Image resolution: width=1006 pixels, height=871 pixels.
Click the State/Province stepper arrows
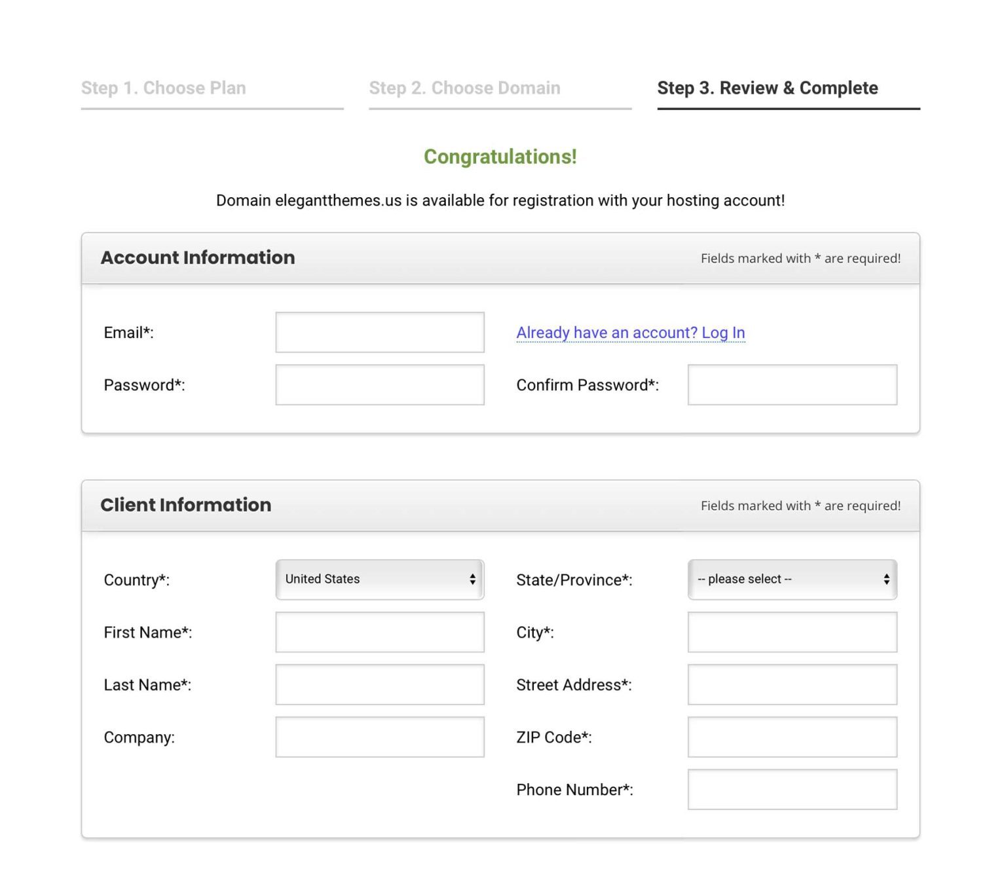point(887,579)
